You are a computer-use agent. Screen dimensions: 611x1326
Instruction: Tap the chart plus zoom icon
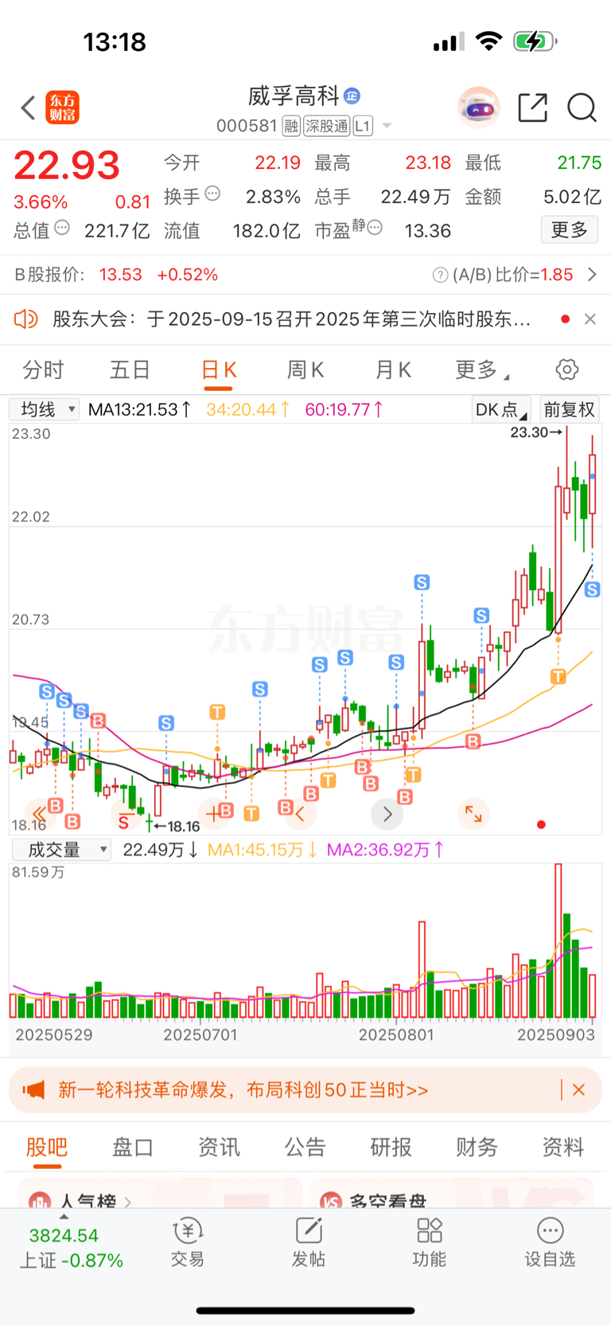pos(212,814)
